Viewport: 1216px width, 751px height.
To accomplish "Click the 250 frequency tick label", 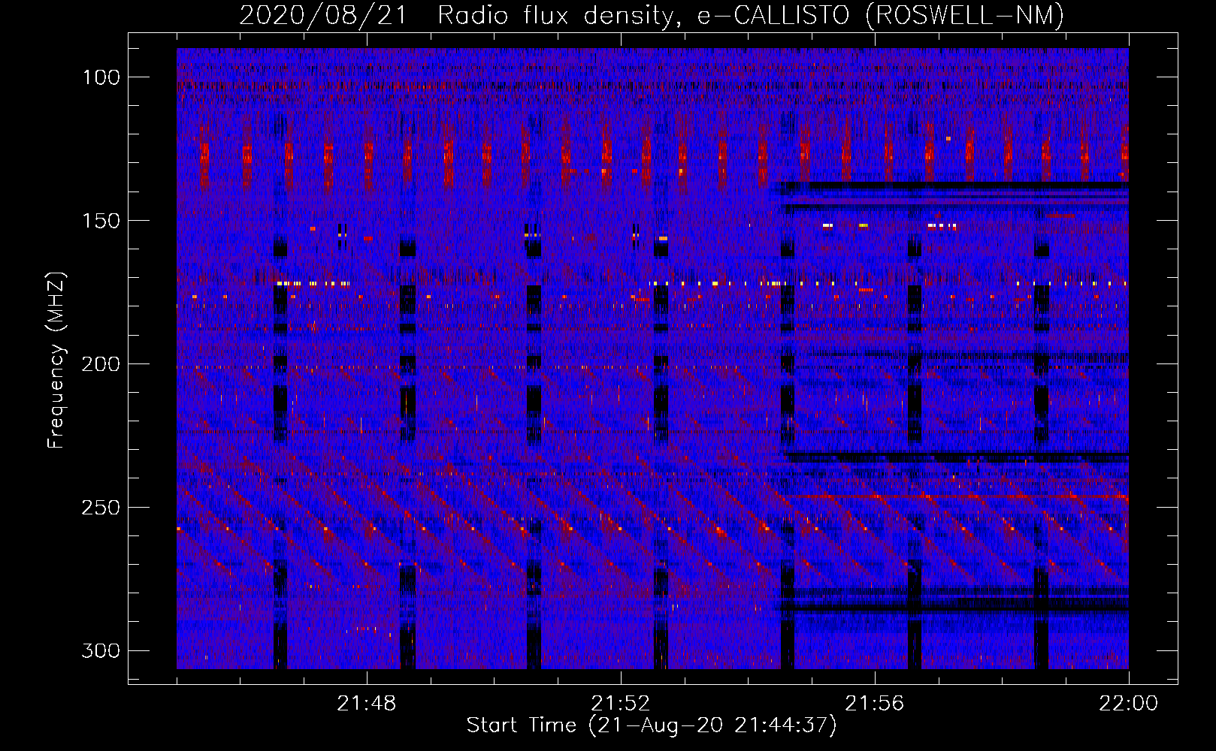I will tap(101, 508).
